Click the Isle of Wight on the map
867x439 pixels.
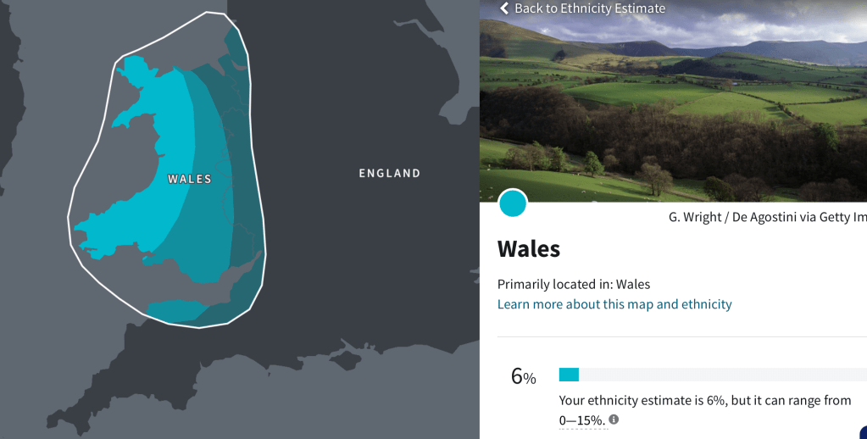coord(345,361)
